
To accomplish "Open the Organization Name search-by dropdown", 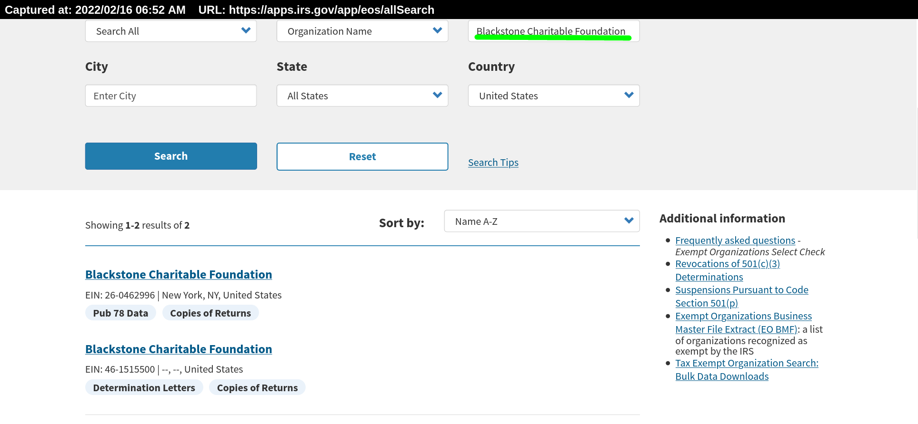I will [362, 31].
